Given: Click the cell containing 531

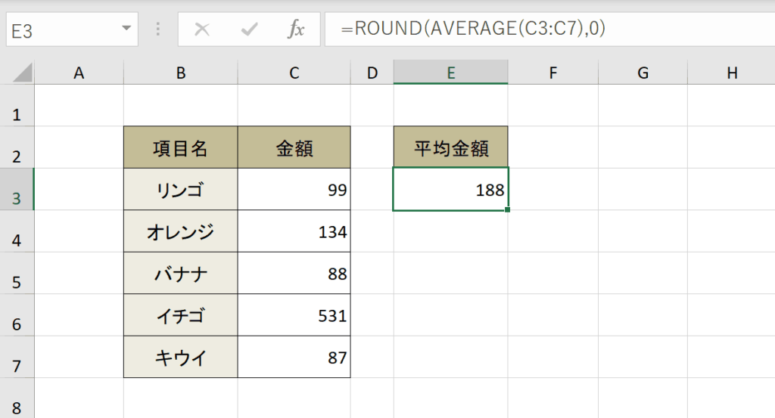Looking at the screenshot, I should pyautogui.click(x=294, y=315).
